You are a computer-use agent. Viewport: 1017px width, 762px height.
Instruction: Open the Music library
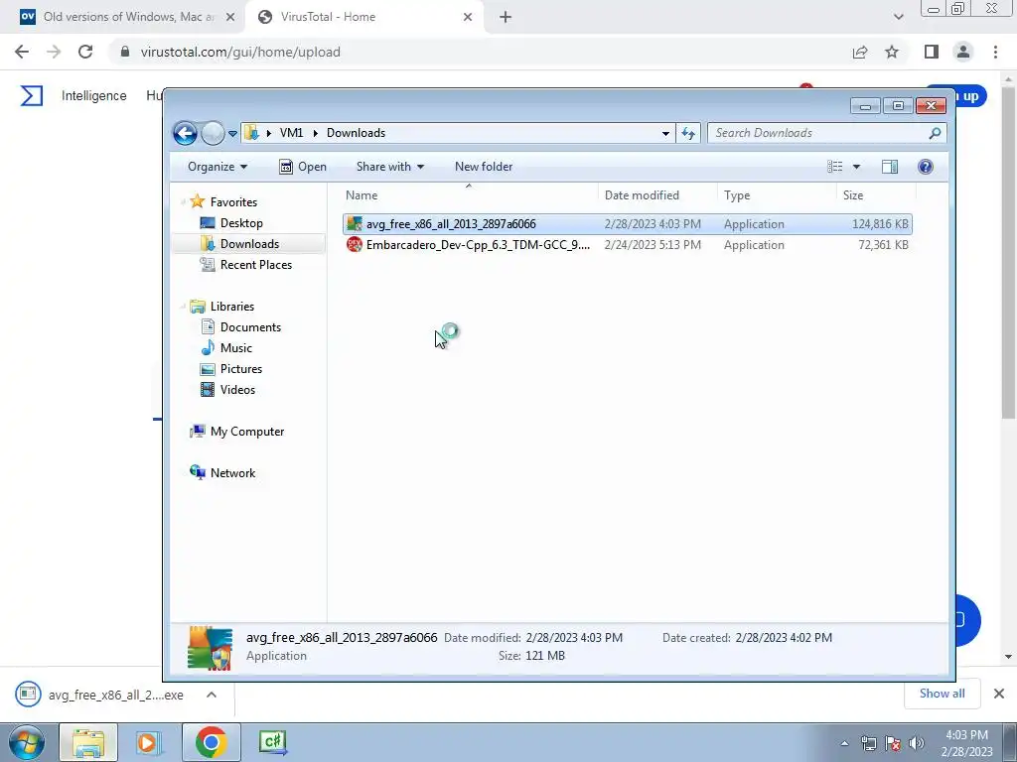coord(235,348)
